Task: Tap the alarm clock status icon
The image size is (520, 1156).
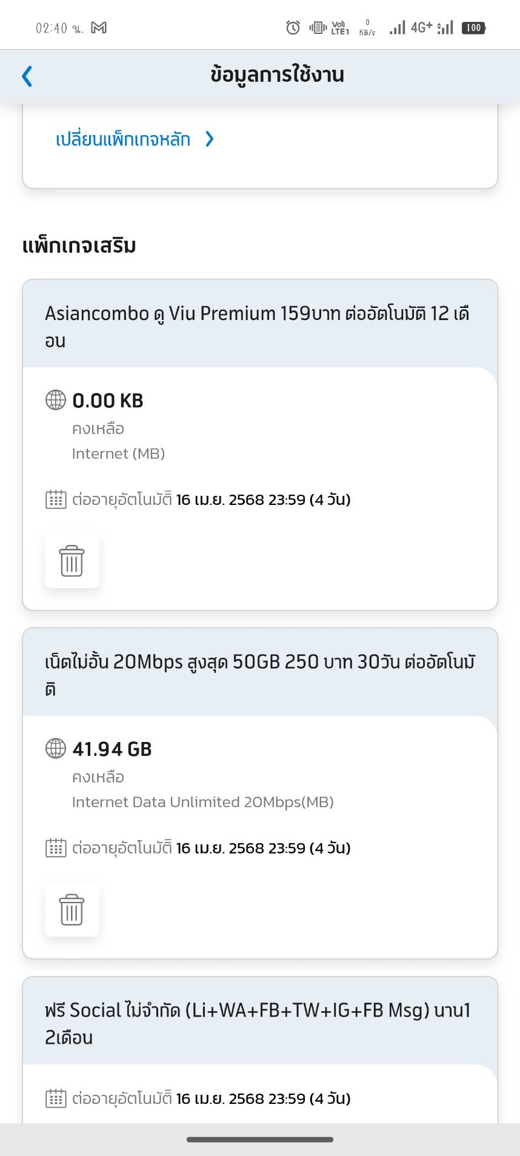Action: point(293,27)
